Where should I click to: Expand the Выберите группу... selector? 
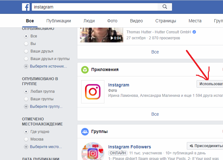[x=46, y=107]
